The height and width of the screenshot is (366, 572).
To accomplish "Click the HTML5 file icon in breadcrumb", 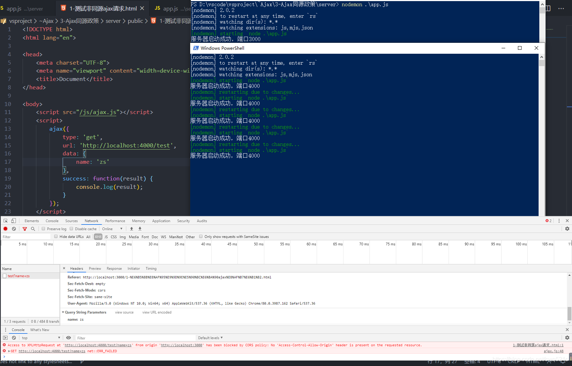I will point(154,21).
